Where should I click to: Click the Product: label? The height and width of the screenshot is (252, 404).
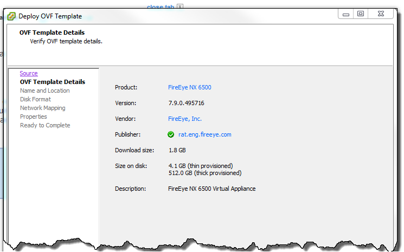point(126,87)
